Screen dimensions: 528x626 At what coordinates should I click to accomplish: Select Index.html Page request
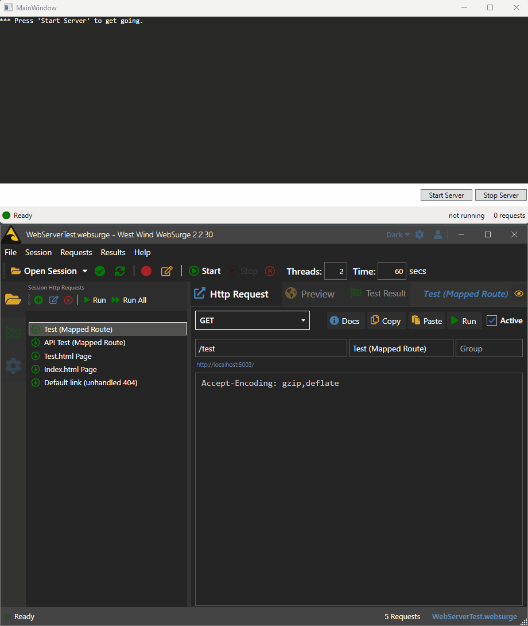coord(108,369)
